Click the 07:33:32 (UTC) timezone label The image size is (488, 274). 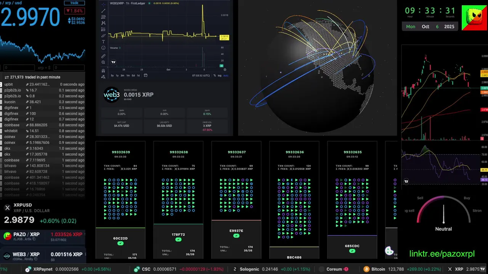click(201, 75)
